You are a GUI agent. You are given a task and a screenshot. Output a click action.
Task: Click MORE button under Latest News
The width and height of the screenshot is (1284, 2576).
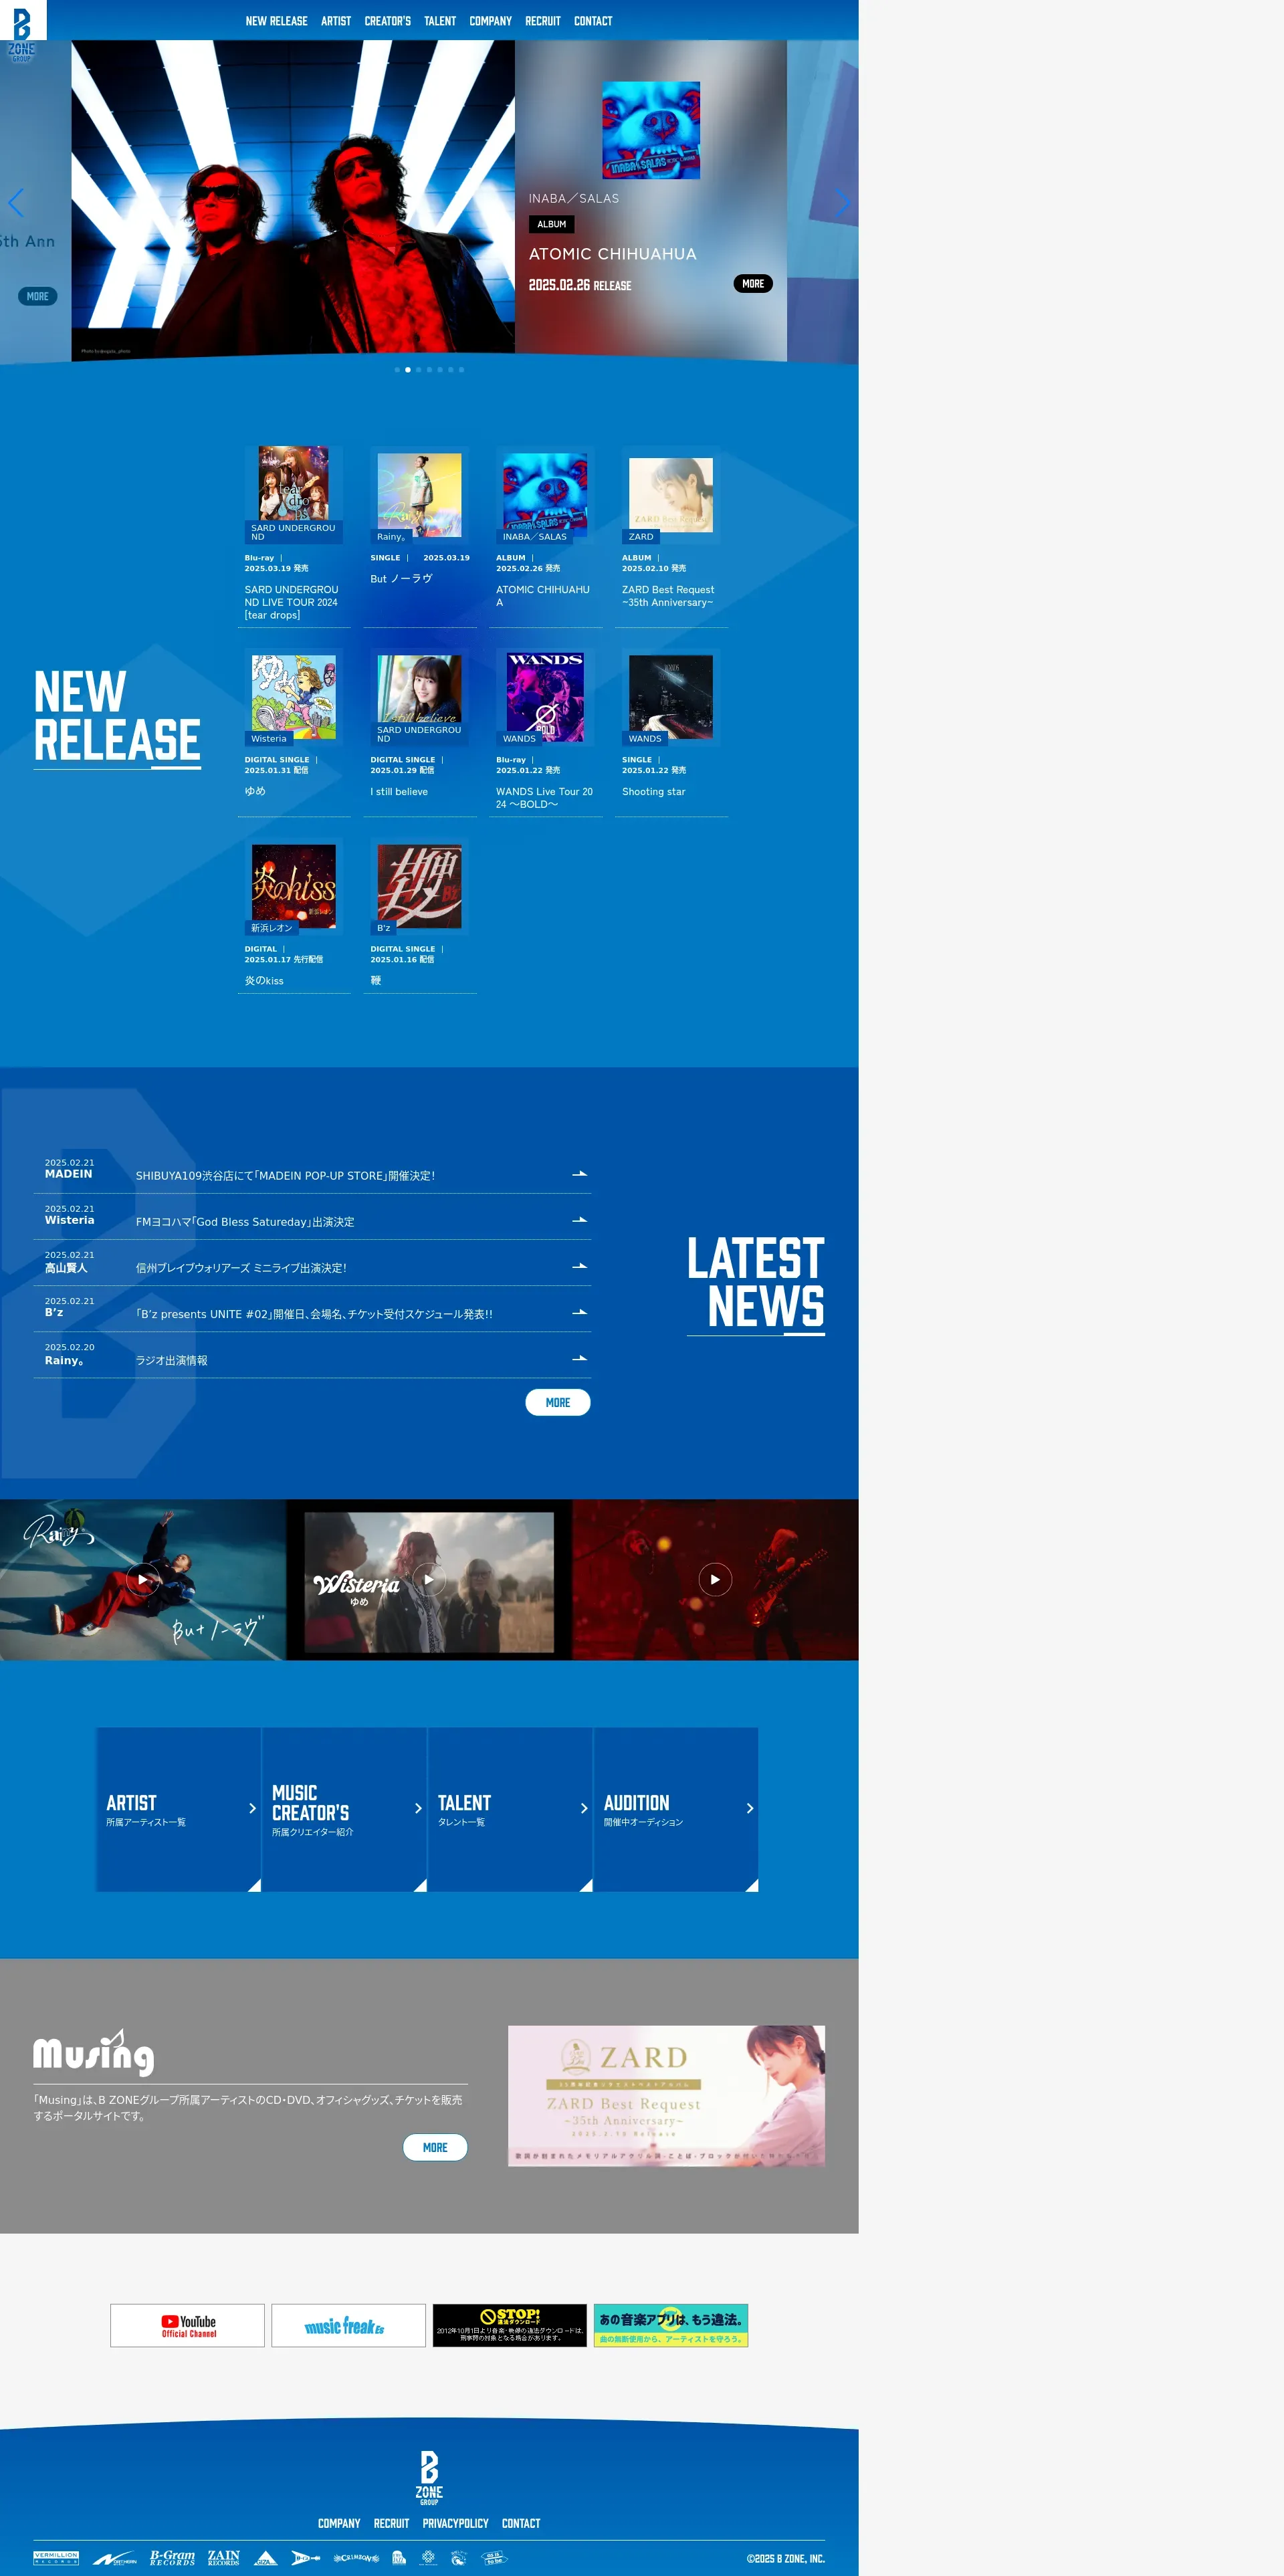click(557, 1402)
